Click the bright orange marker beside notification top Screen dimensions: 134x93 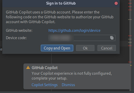pyautogui.click(x=131, y=65)
